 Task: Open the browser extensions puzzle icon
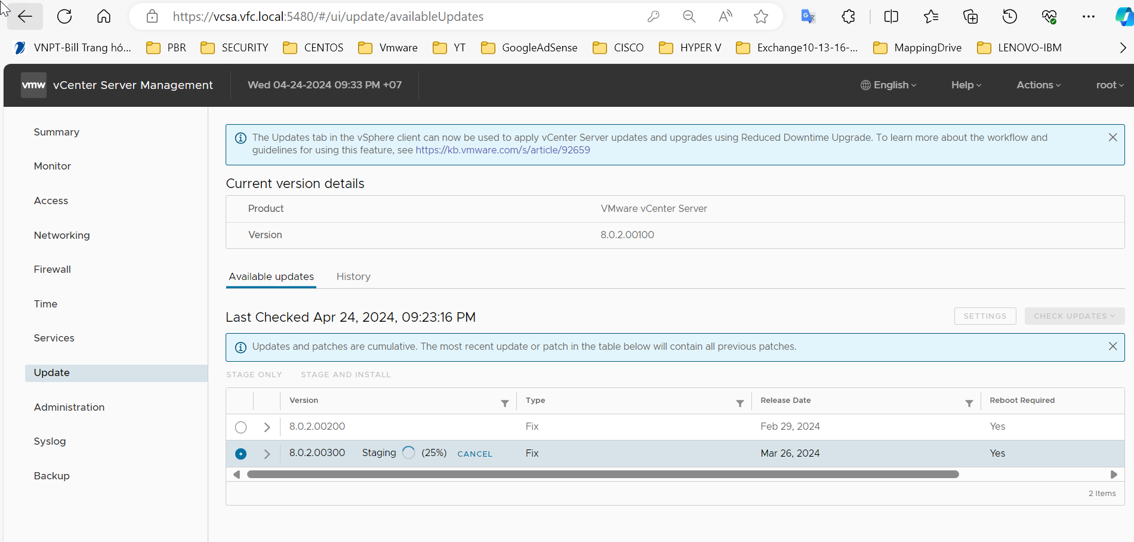848,17
